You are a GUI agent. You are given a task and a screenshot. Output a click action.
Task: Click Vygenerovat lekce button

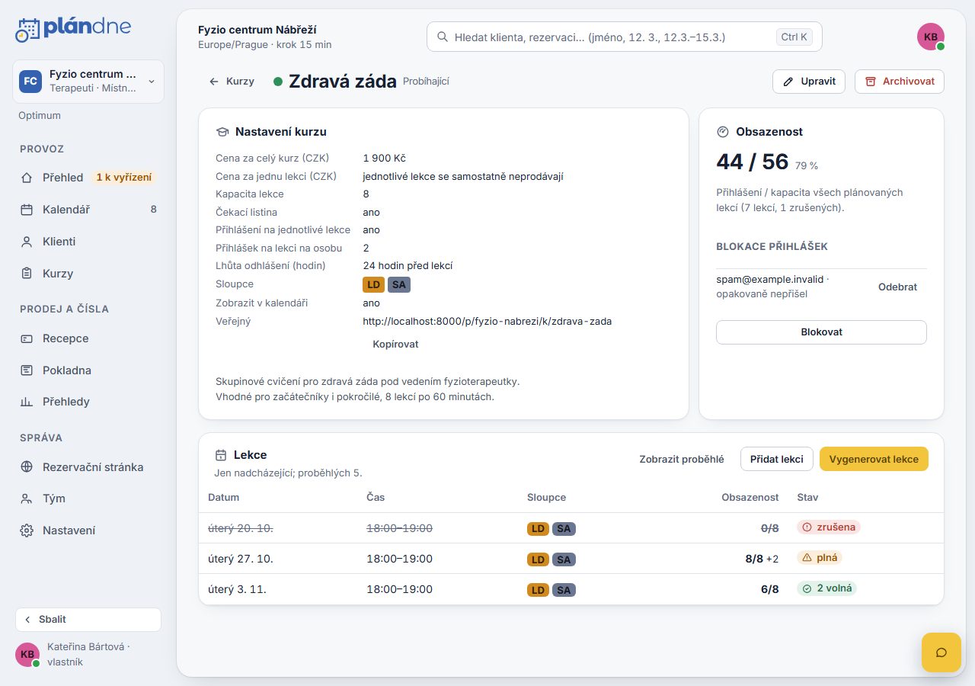pos(874,459)
